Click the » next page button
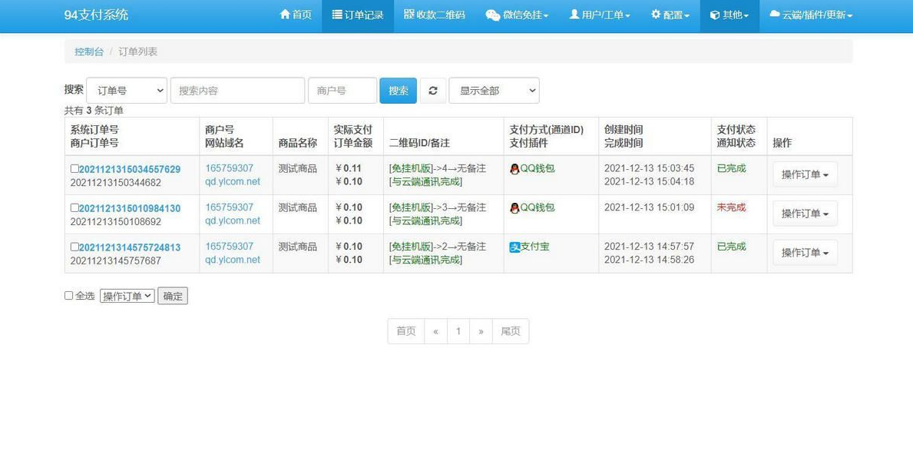 coord(481,331)
